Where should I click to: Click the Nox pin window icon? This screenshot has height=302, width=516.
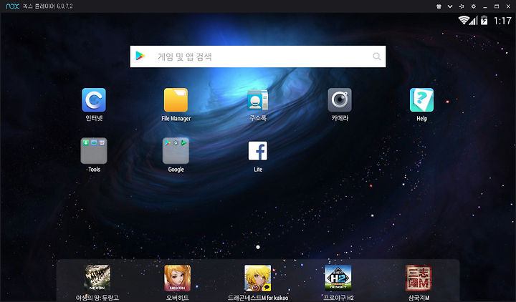coord(462,6)
